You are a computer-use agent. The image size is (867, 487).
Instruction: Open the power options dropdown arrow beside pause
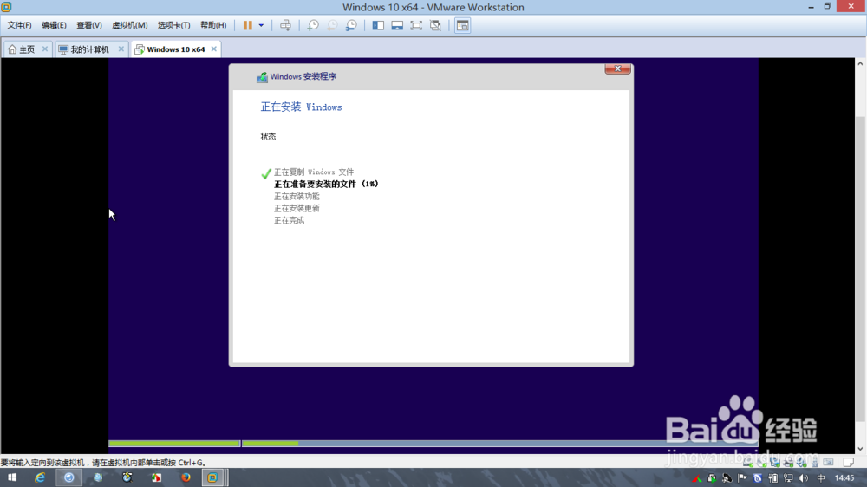tap(261, 25)
